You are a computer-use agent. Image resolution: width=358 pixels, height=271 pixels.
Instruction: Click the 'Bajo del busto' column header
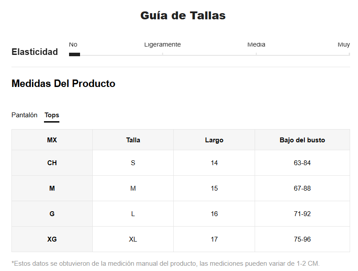tap(302, 140)
